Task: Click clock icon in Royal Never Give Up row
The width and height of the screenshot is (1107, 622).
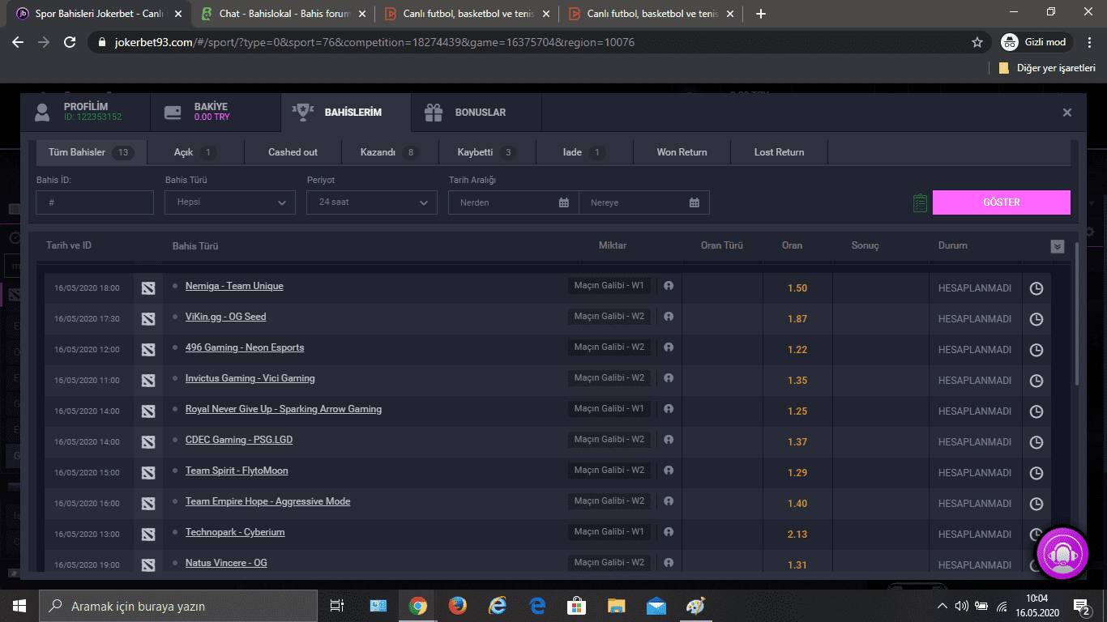Action: click(x=1036, y=411)
